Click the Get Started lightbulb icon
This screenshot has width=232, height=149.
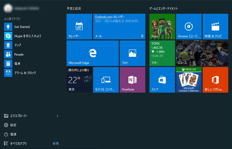[8, 27]
